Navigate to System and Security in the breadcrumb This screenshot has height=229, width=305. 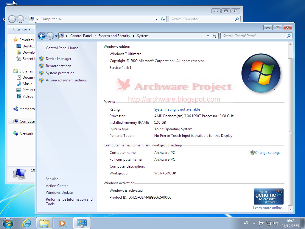pos(114,36)
